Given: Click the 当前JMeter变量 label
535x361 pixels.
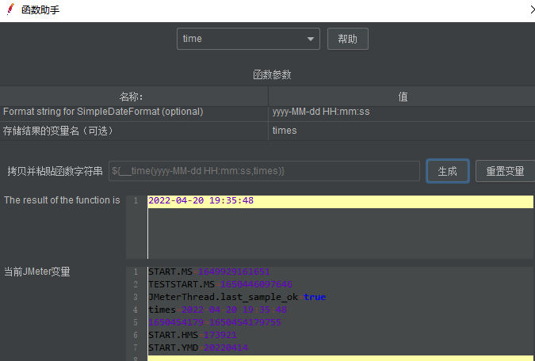Looking at the screenshot, I should (x=36, y=272).
